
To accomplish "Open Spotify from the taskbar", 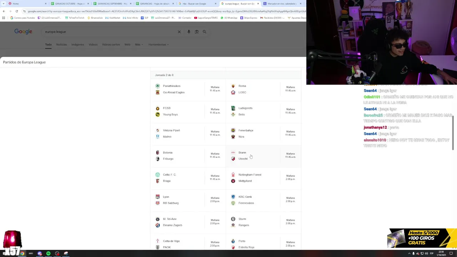I will (48, 253).
